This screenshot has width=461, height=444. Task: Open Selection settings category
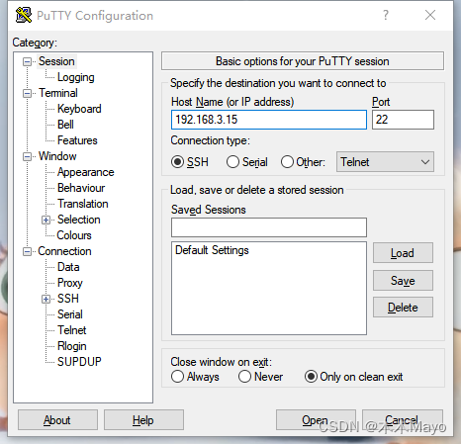(x=78, y=220)
